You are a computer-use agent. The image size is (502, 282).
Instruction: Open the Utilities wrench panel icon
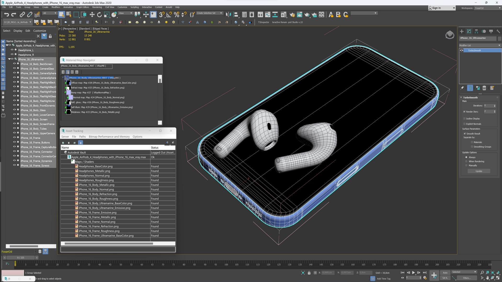pyautogui.click(x=498, y=31)
